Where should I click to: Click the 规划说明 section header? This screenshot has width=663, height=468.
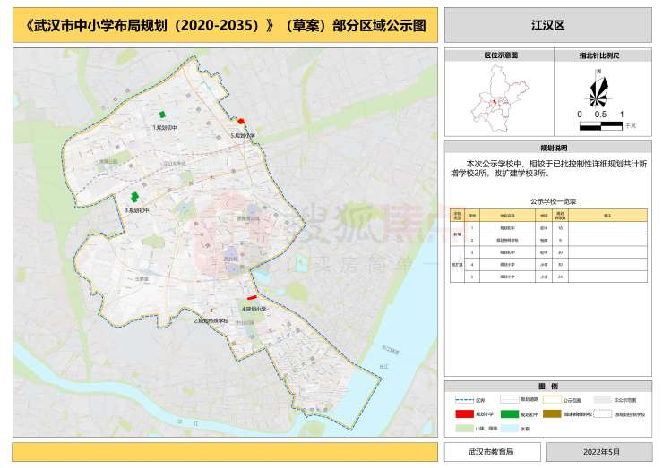[547, 147]
